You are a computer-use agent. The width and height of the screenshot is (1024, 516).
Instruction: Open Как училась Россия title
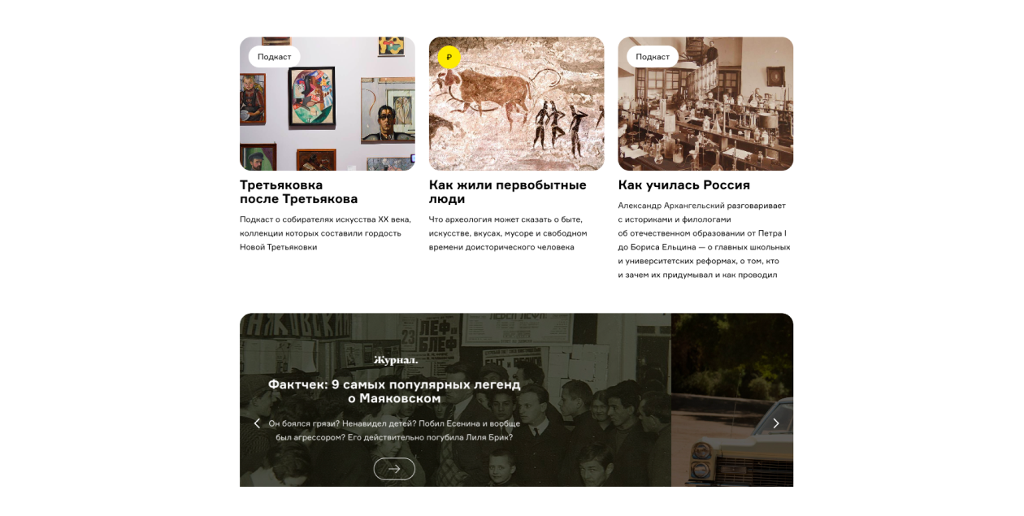click(683, 185)
